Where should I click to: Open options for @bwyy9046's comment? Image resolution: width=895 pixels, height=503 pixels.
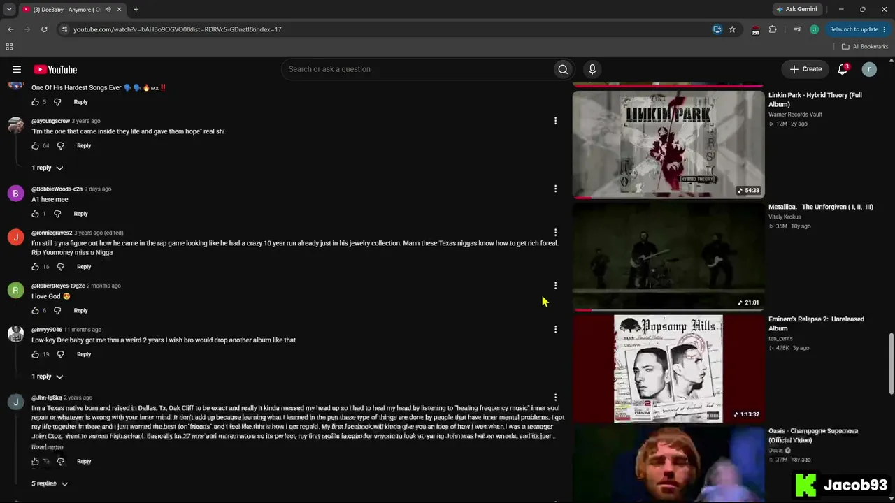555,330
